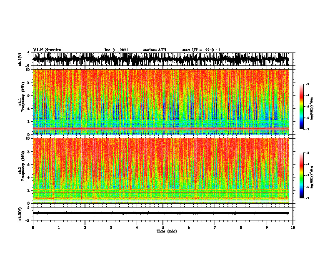Click the -3 label on ch.1 color bar

[x=307, y=84]
